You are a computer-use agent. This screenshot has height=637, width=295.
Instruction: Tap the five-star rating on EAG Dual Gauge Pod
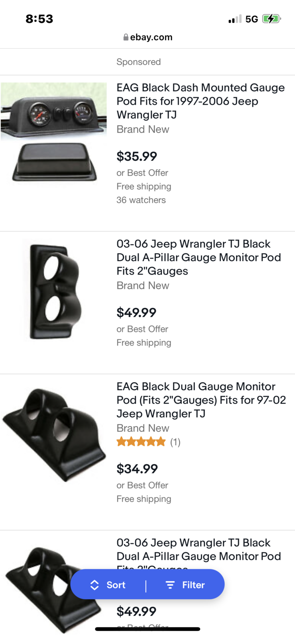tap(141, 442)
